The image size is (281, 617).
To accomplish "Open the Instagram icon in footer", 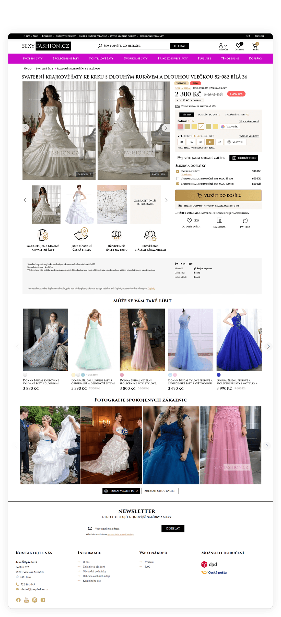I will tap(43, 600).
